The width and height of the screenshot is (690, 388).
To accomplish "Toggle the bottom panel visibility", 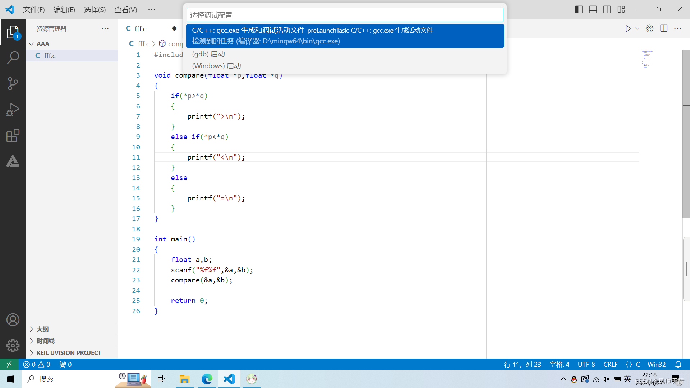I will click(593, 9).
